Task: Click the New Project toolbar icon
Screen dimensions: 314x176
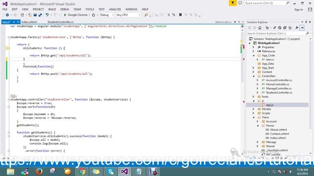Action: (22, 15)
